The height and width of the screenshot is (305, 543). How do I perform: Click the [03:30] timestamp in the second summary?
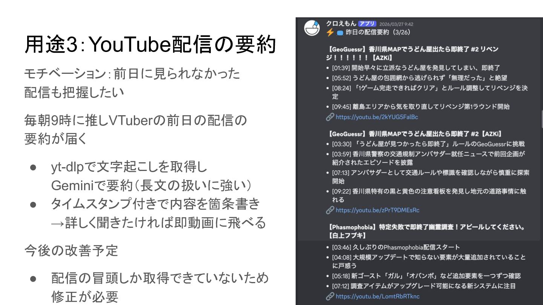(x=341, y=144)
